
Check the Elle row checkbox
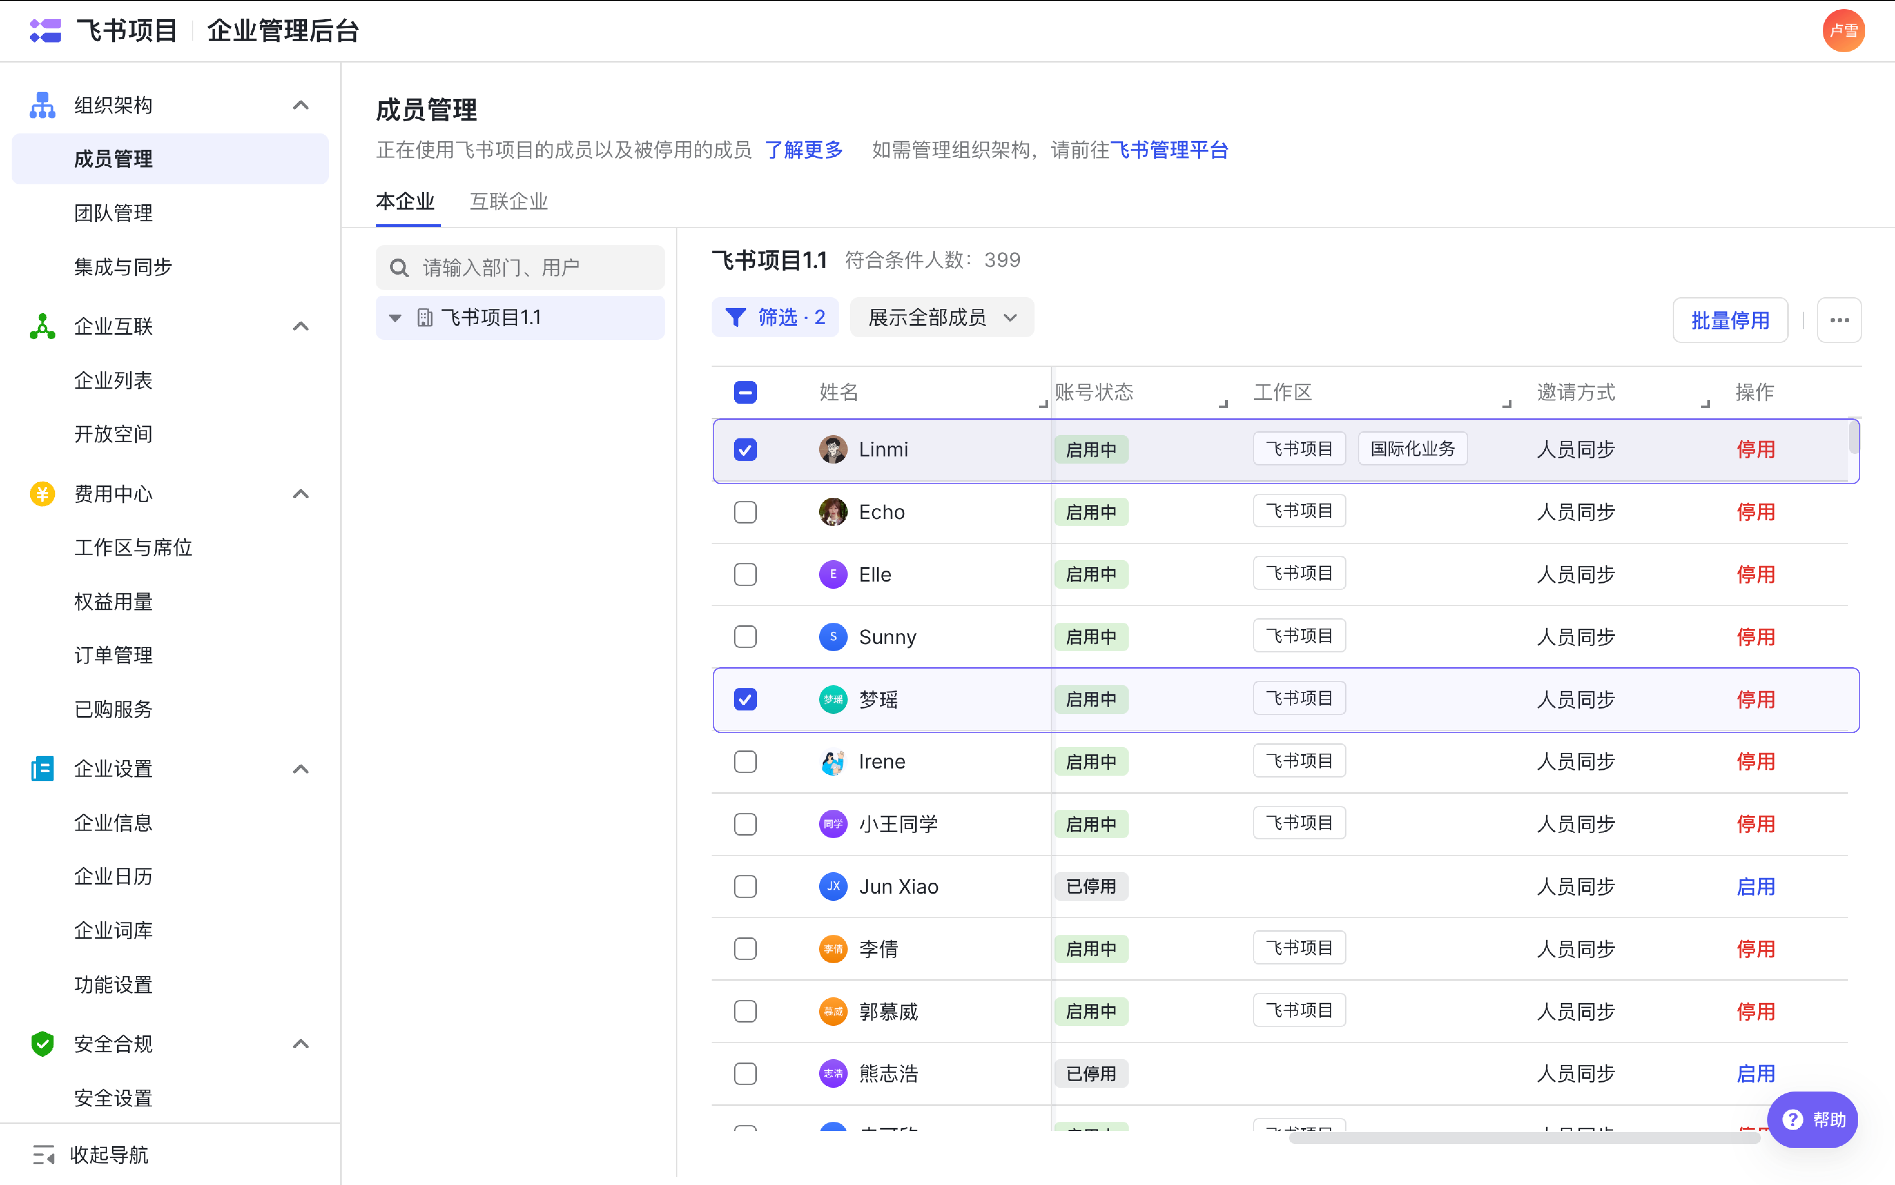(x=745, y=574)
